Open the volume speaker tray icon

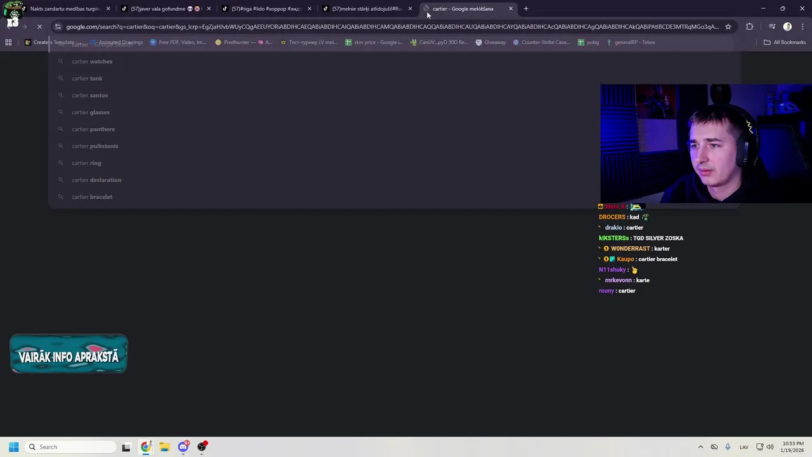771,447
